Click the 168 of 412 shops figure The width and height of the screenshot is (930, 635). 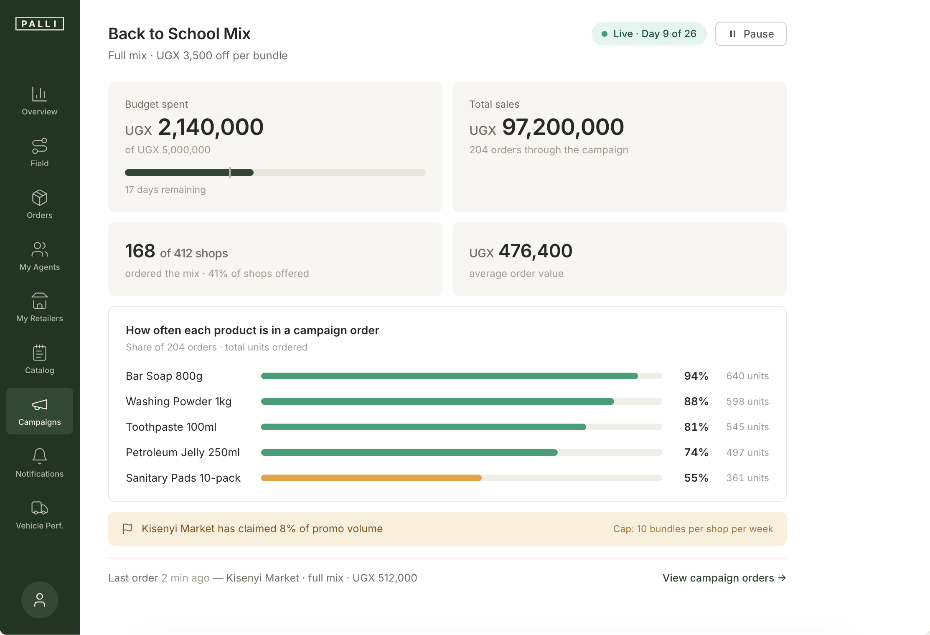176,251
